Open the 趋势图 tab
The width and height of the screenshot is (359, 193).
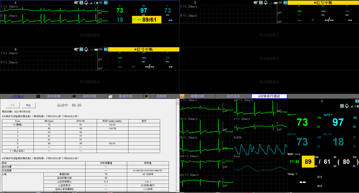click(162, 96)
